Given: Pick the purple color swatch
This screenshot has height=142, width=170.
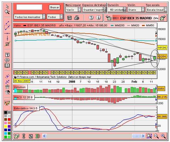Looking at the screenshot, I should (x=9, y=126).
